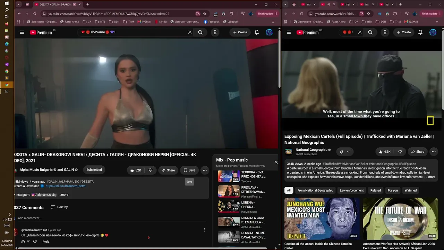Clear the search box in left YouTube window
Image resolution: width=444 pixels, height=250 pixels.
coord(190,32)
